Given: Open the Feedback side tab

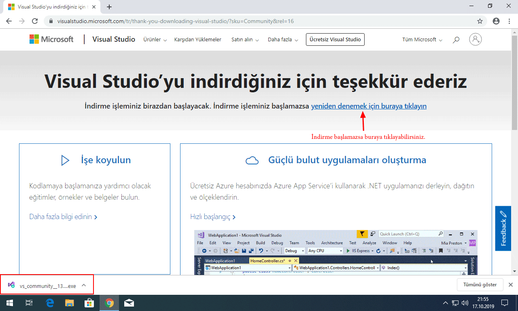Looking at the screenshot, I should [x=503, y=228].
